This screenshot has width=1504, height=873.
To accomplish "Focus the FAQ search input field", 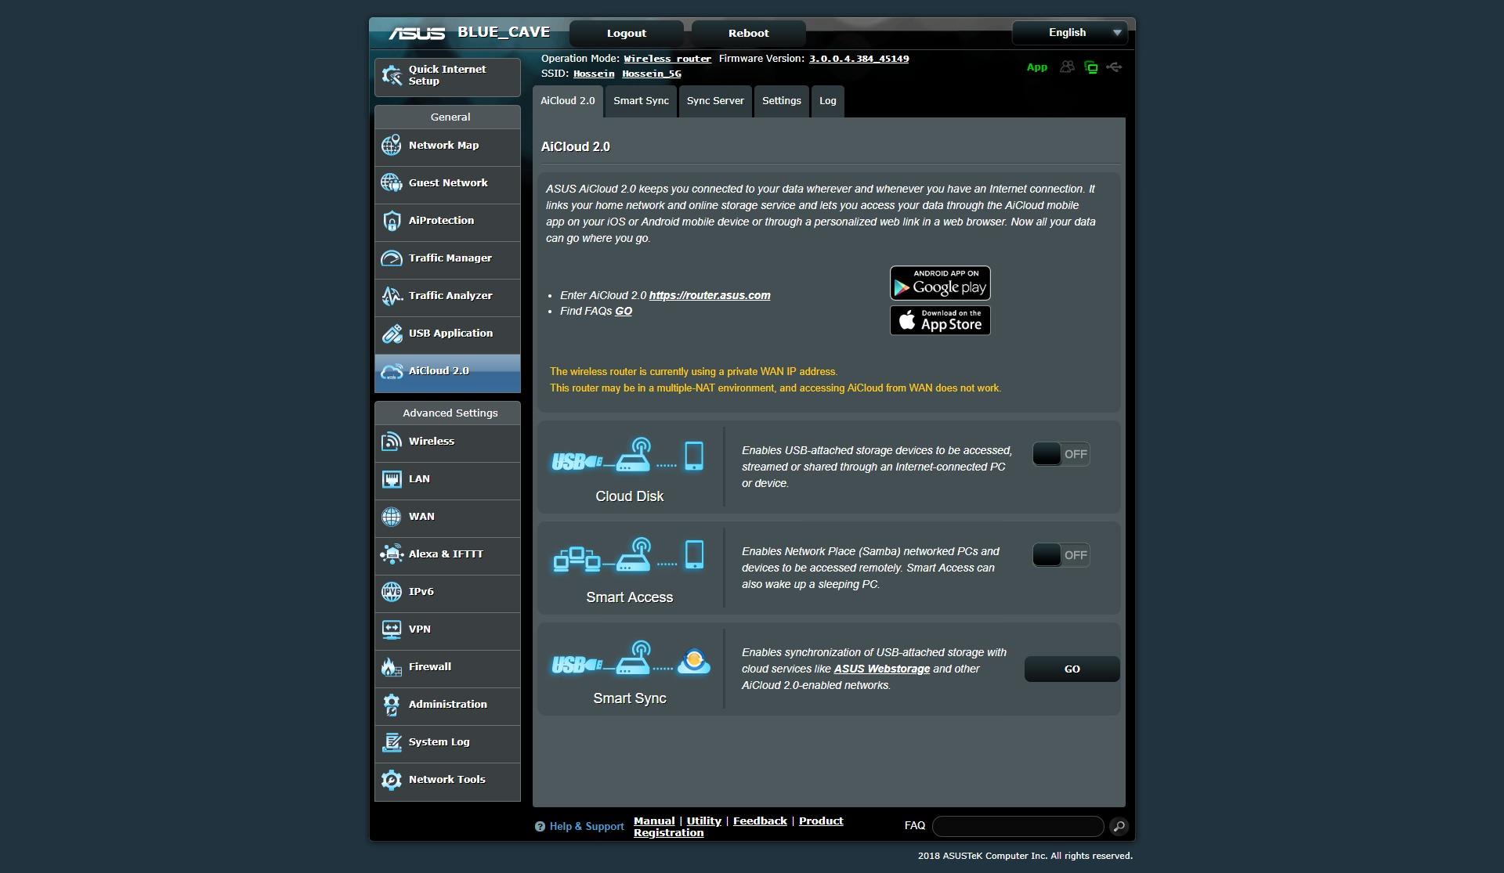I will (1018, 826).
